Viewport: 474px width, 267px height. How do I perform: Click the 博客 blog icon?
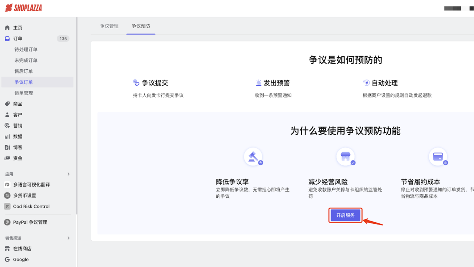7,147
